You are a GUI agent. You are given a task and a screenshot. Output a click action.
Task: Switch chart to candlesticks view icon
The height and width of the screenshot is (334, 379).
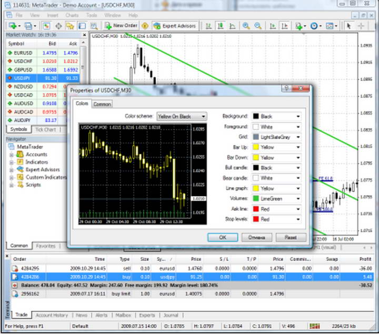(x=221, y=25)
